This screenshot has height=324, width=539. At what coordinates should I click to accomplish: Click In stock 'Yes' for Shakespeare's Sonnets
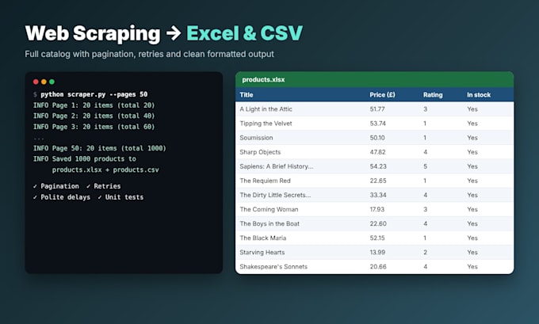click(x=472, y=267)
